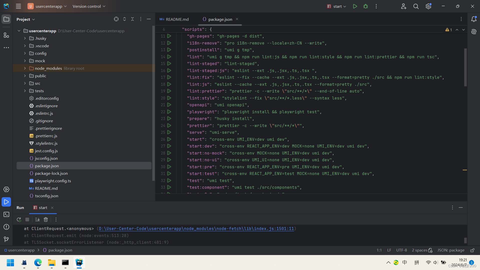480x270 pixels.
Task: Open the 'start' run configuration dropdown
Action: point(337,6)
